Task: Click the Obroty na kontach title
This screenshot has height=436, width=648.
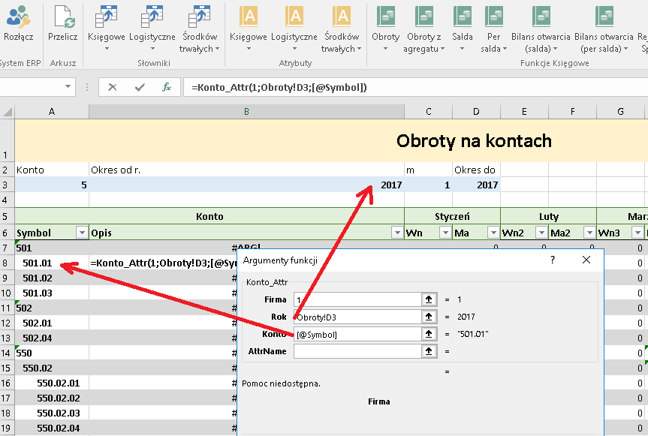Action: [x=474, y=141]
